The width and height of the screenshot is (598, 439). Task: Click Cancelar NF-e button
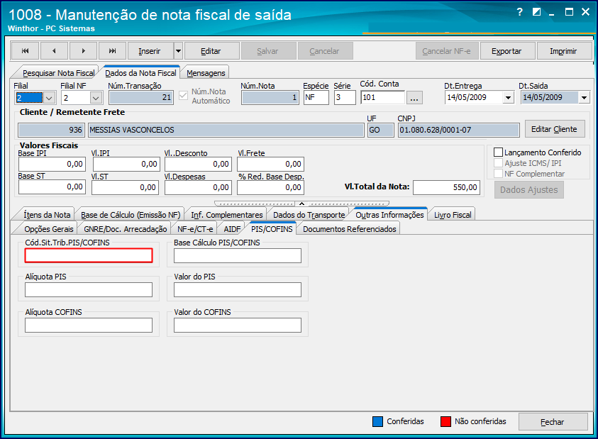[447, 51]
